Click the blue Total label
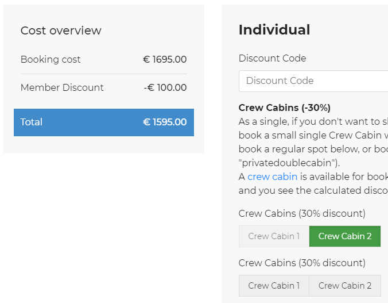This screenshot has width=388, height=303. (x=32, y=122)
